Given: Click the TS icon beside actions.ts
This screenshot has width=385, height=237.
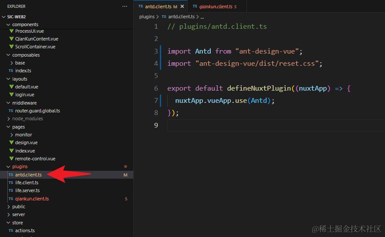Looking at the screenshot, I should 11,230.
